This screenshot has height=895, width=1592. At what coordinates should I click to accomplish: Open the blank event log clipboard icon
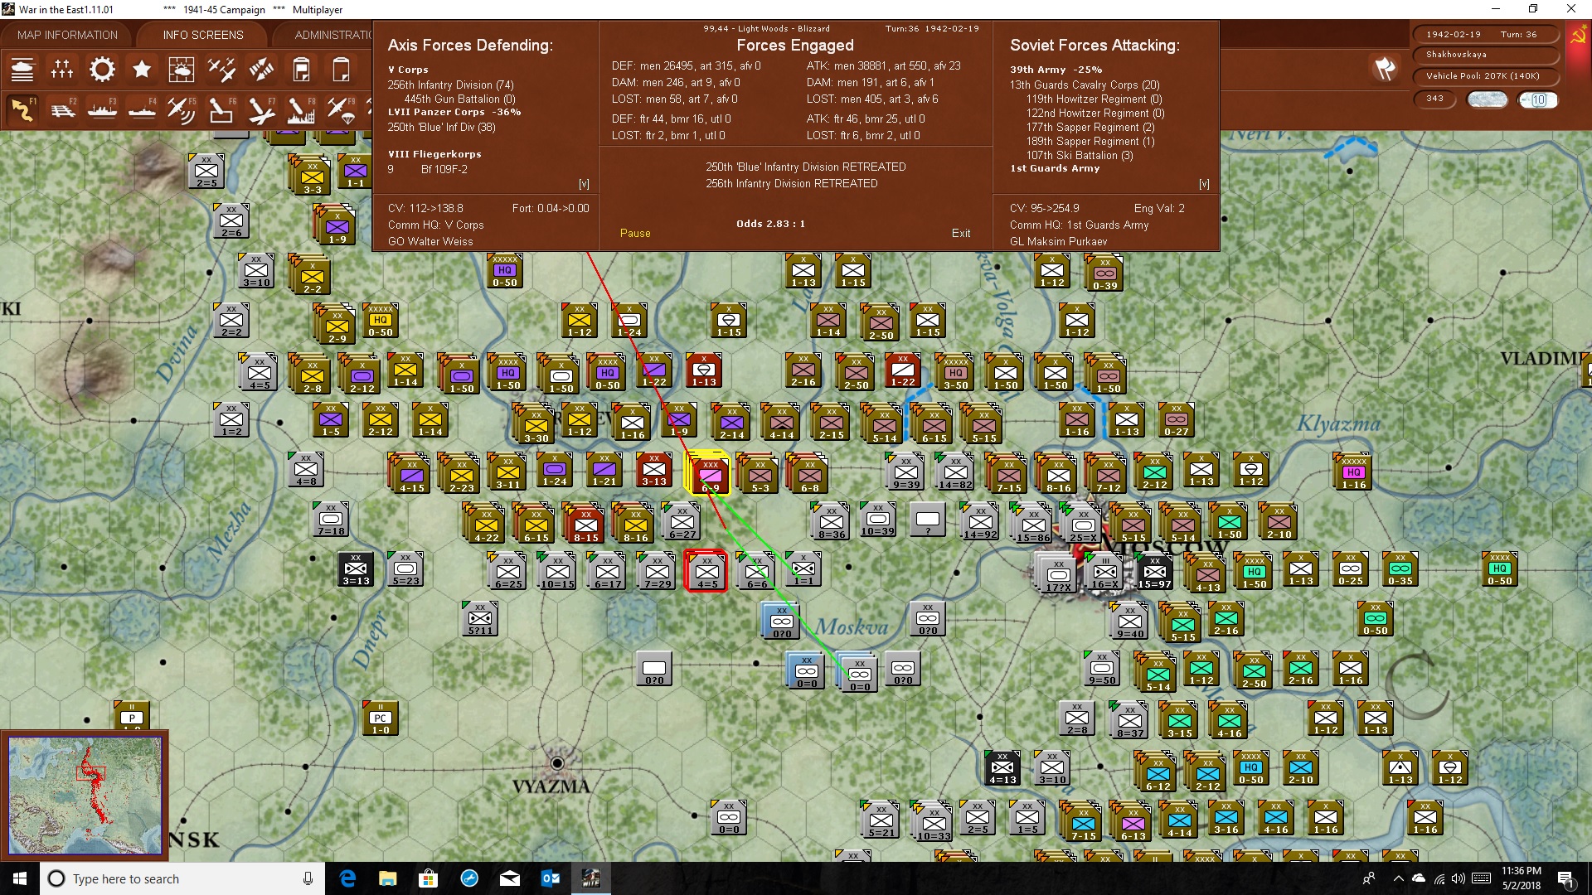tap(341, 70)
